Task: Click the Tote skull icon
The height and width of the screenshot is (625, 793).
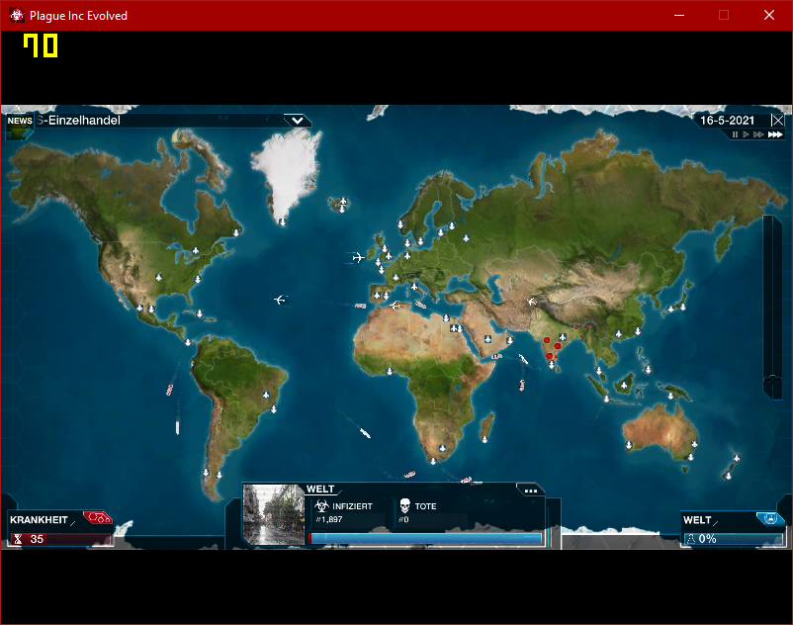Action: 404,505
